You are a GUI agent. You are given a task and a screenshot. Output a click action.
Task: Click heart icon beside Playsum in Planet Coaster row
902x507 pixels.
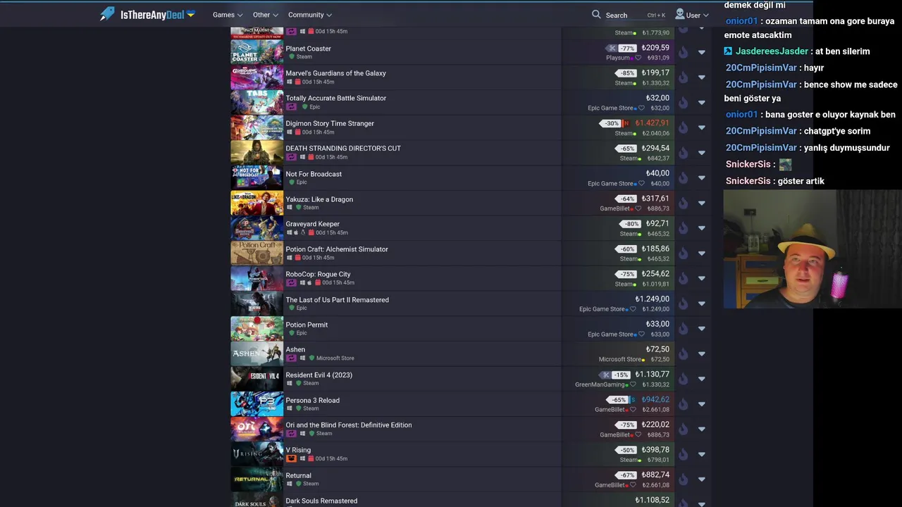pos(638,58)
